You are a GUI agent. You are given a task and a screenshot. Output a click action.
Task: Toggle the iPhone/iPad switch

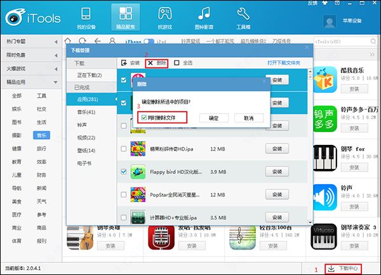click(x=149, y=41)
